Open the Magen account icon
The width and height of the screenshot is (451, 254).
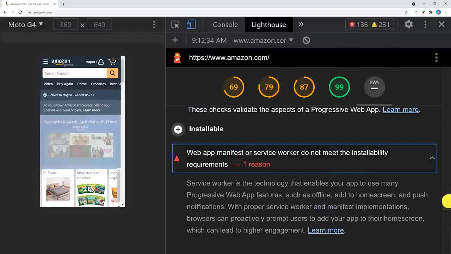click(101, 62)
